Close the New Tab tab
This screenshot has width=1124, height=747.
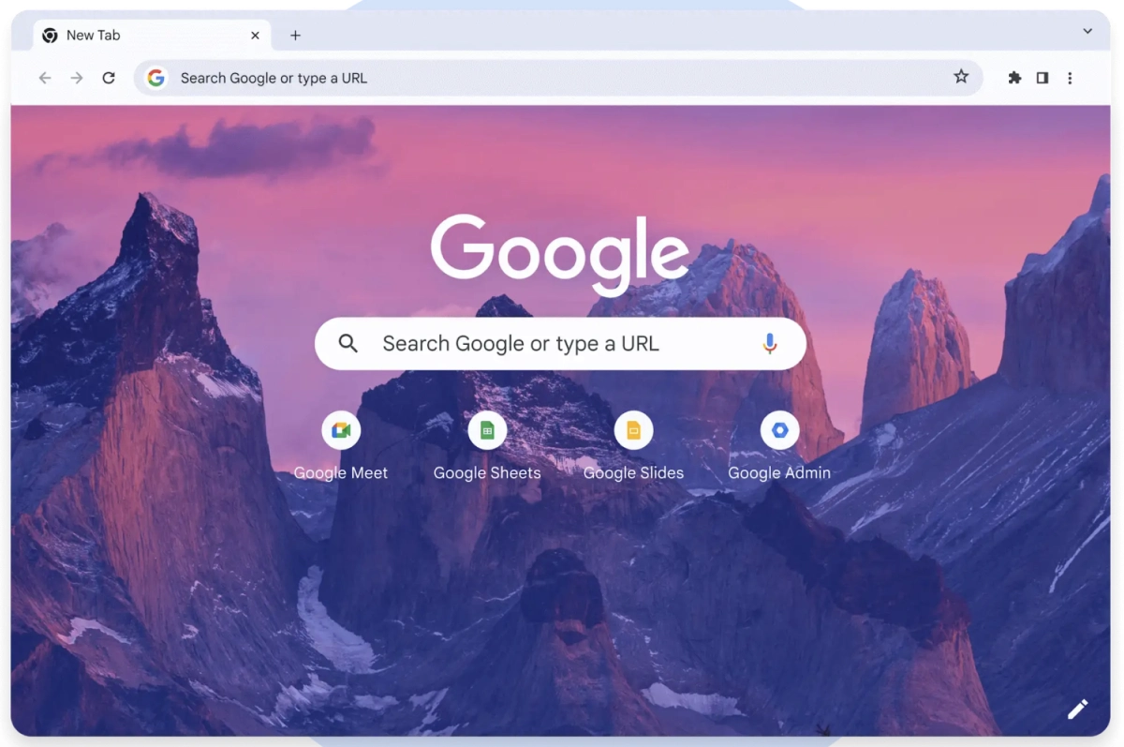coord(255,36)
